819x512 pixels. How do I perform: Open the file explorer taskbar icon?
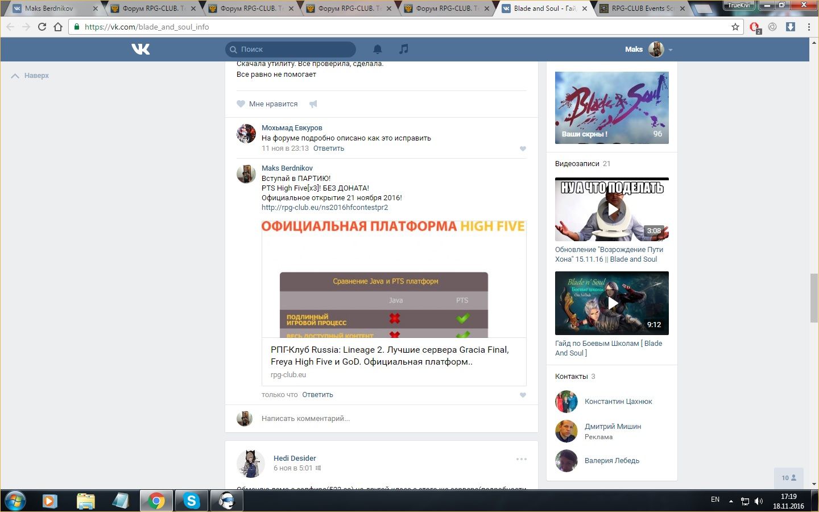[86, 501]
